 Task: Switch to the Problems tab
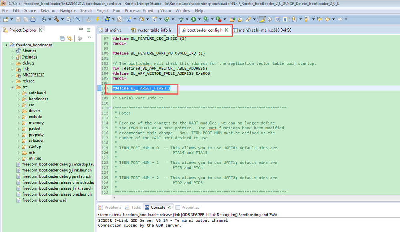click(x=110, y=207)
